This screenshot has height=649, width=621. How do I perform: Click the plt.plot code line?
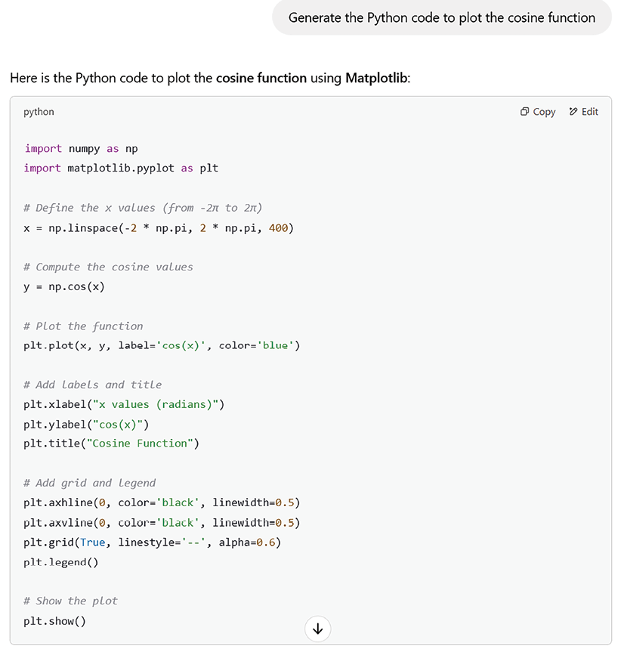coord(162,345)
